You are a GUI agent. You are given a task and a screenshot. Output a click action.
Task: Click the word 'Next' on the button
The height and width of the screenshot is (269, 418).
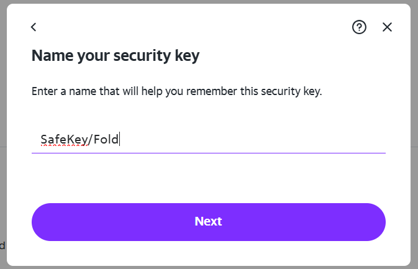208,222
